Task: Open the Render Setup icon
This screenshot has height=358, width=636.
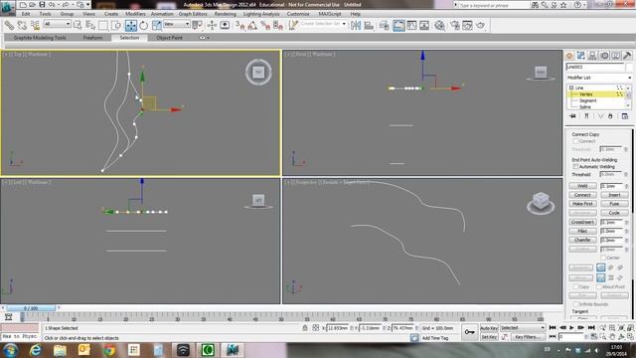Action: pyautogui.click(x=455, y=25)
